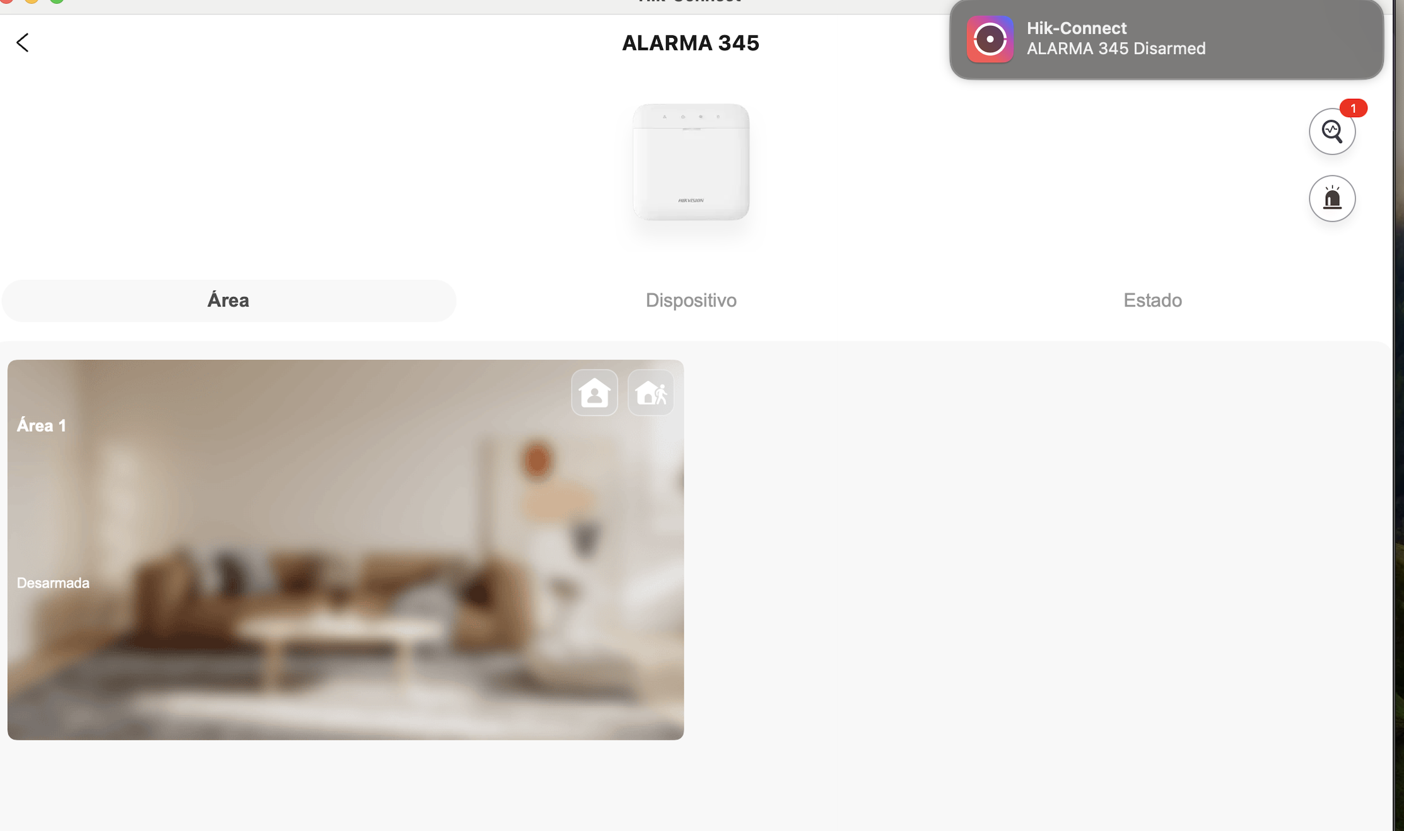This screenshot has width=1404, height=831.
Task: Click the Hik-Connect notification title
Action: point(1076,28)
